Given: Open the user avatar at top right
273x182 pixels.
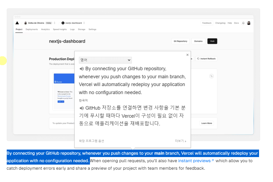Looking at the screenshot, I should tap(249, 23).
